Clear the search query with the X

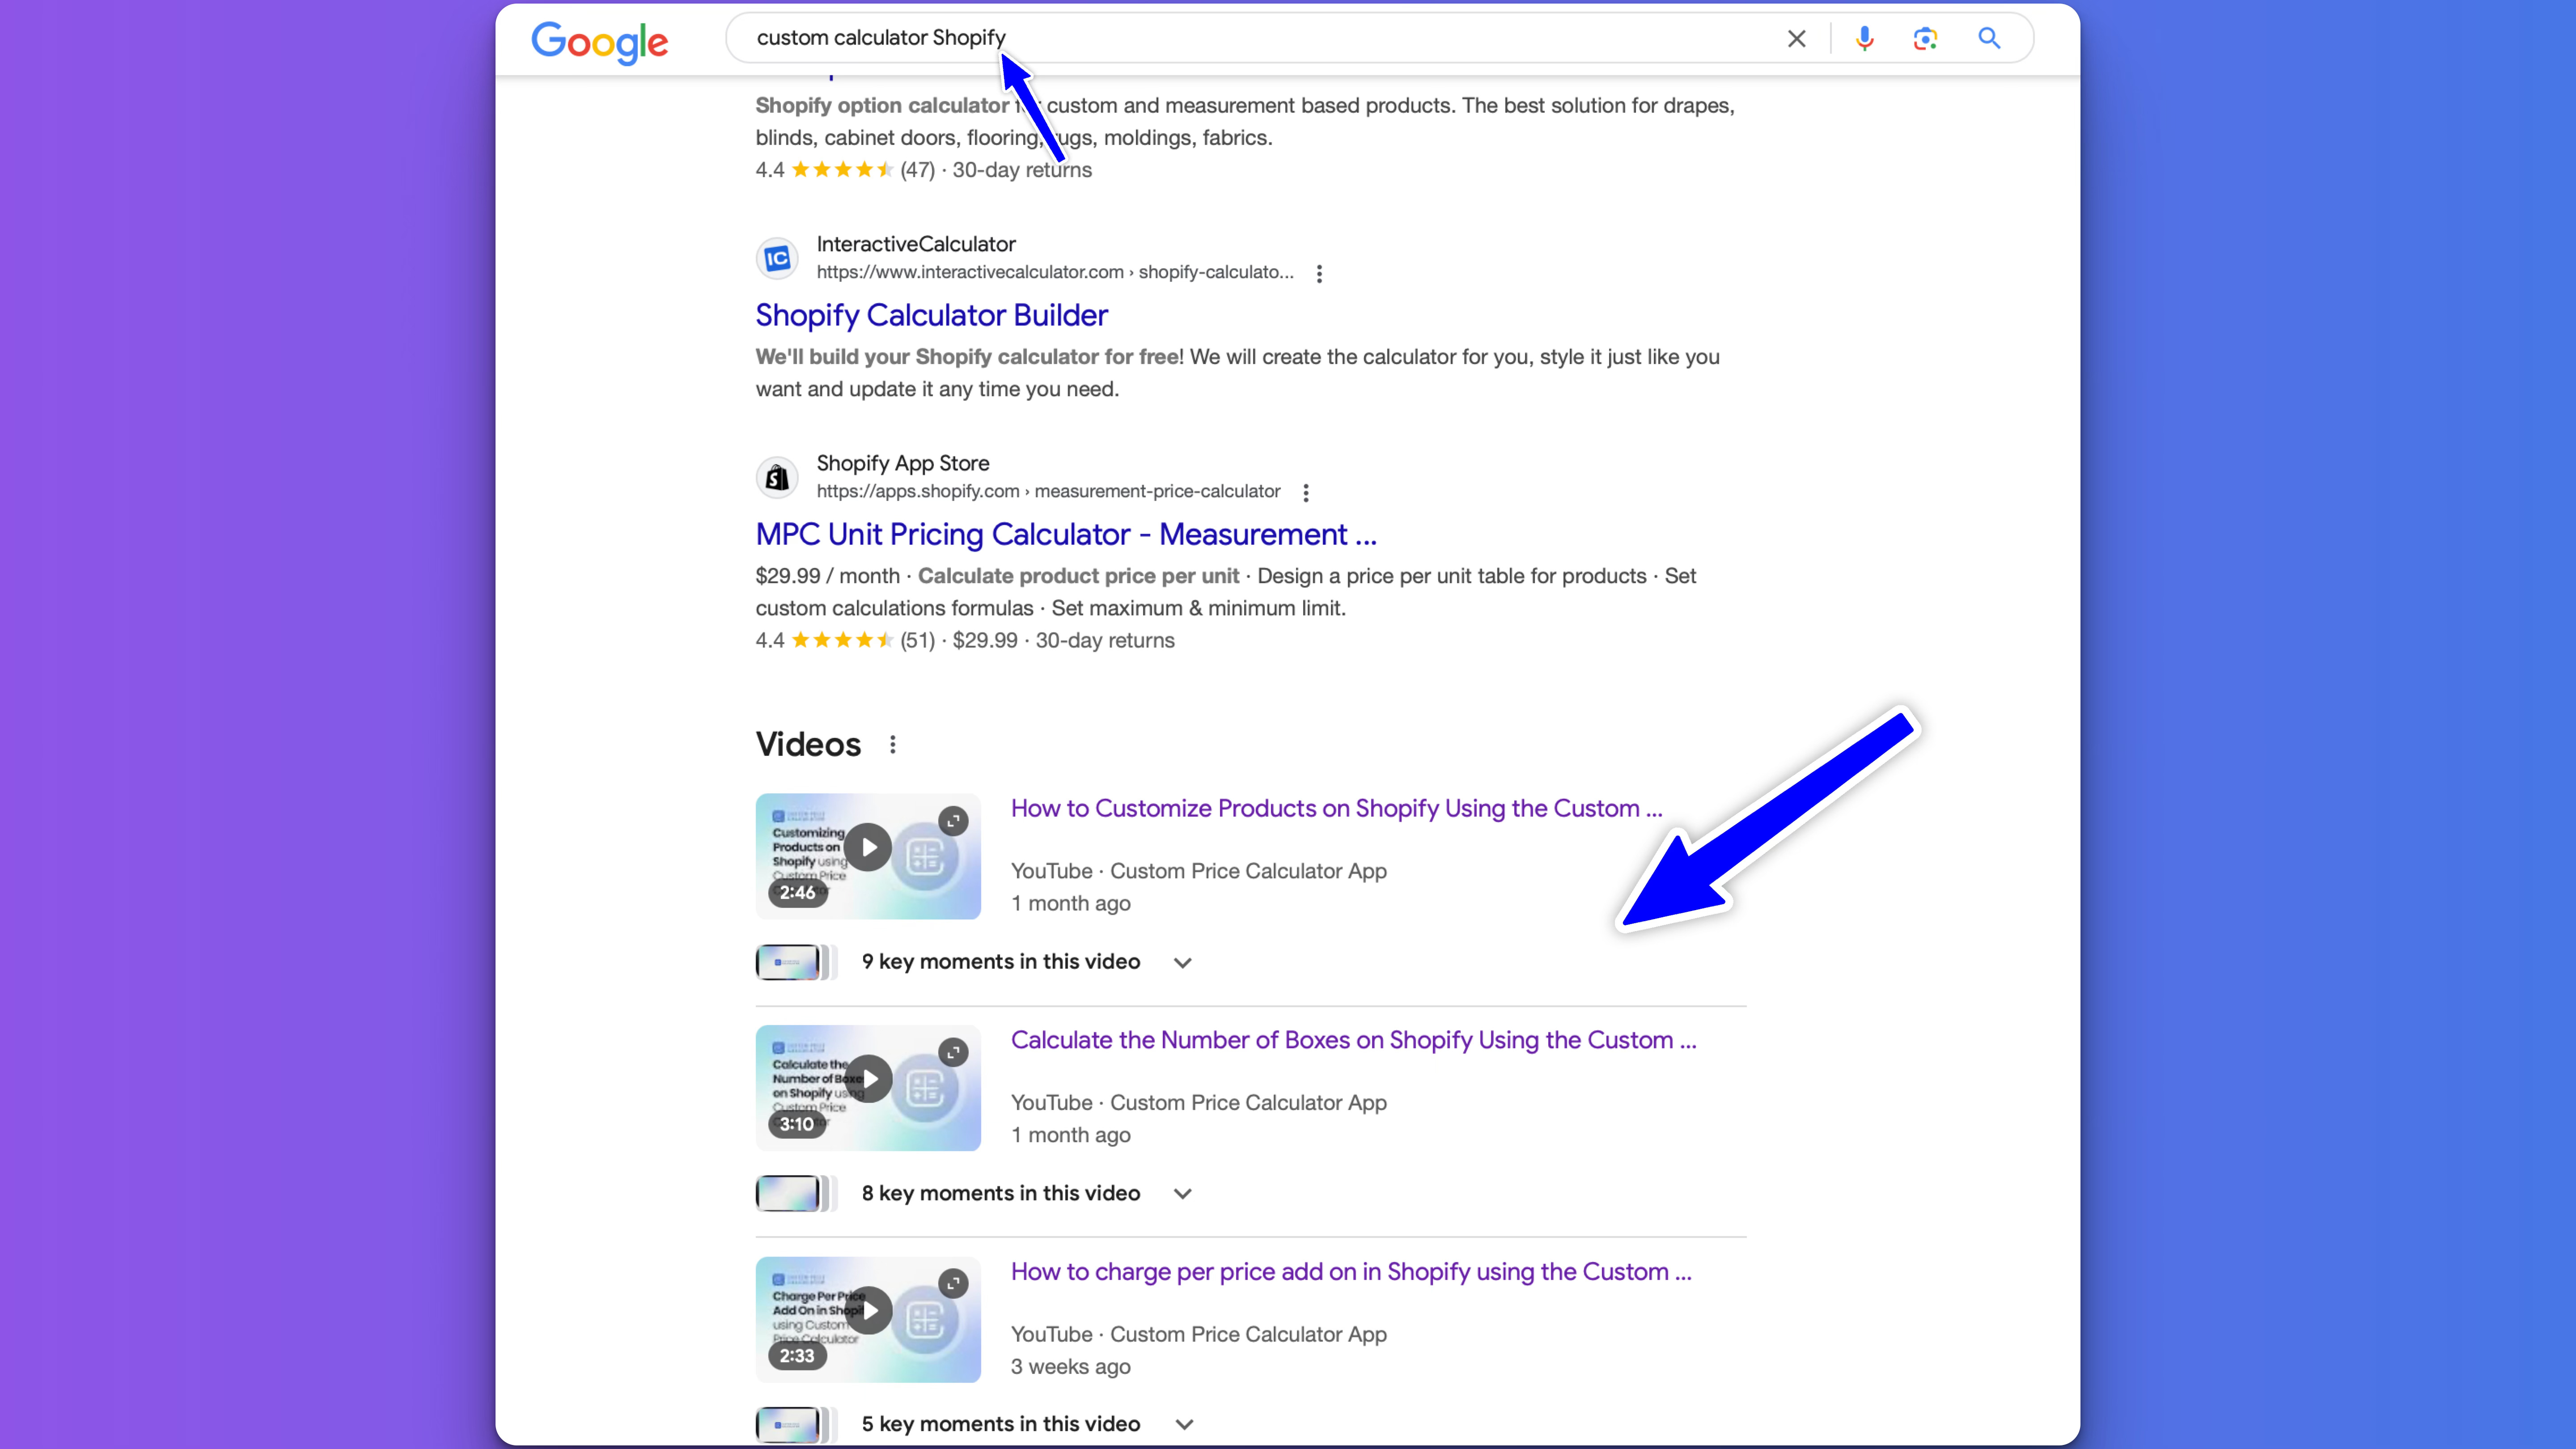point(1797,39)
